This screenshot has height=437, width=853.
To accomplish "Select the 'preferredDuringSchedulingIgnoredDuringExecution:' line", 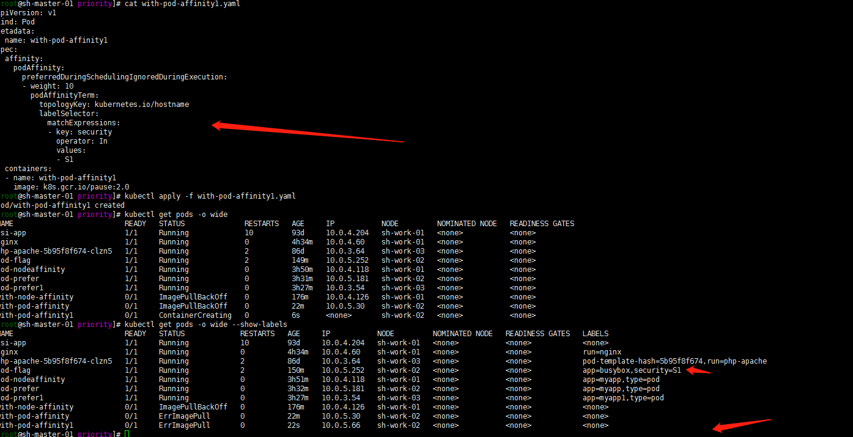I will (125, 77).
